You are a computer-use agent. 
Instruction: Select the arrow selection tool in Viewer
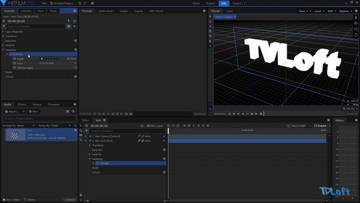tap(210, 16)
